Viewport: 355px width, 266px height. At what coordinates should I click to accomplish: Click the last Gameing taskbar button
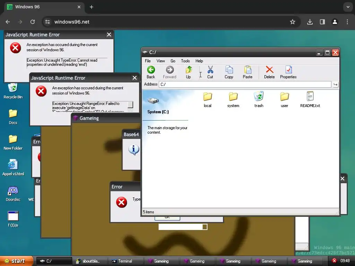[305, 261]
